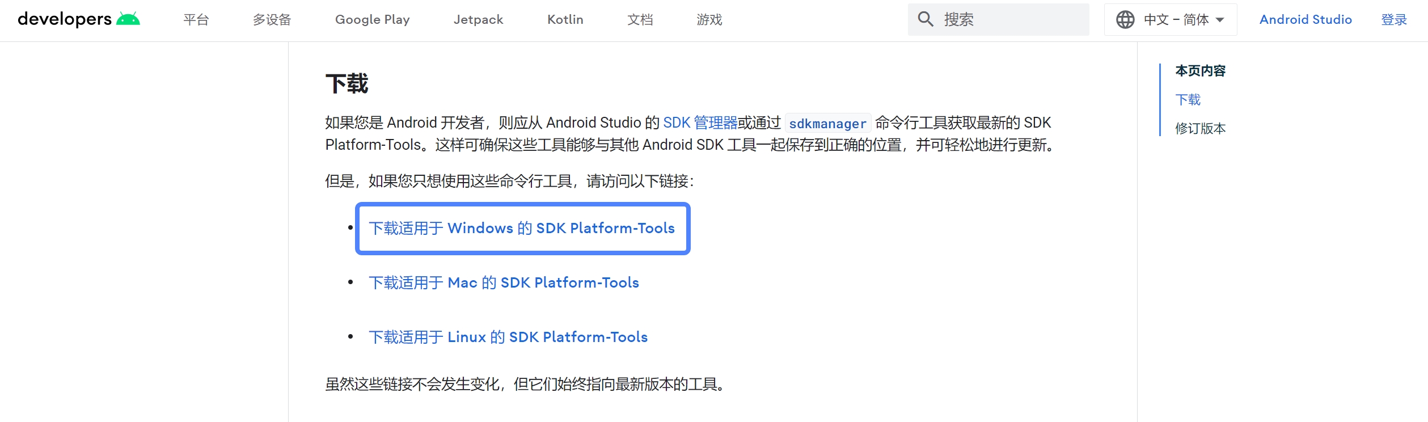Image resolution: width=1428 pixels, height=422 pixels.
Task: Jump to 修订版本 in page contents
Action: coord(1200,128)
